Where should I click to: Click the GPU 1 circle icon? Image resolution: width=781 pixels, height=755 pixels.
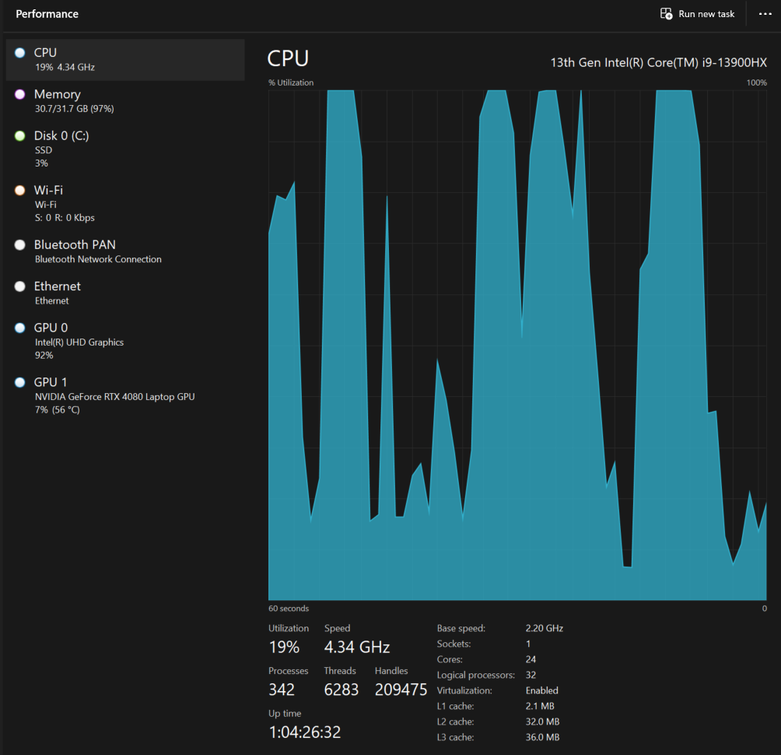19,382
